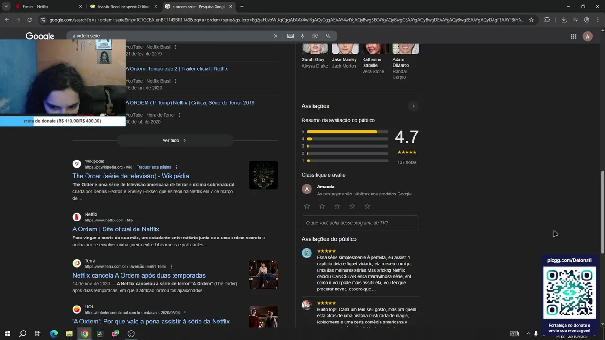Close the Filmes – Netflix tab
605x340 pixels.
pos(80,7)
